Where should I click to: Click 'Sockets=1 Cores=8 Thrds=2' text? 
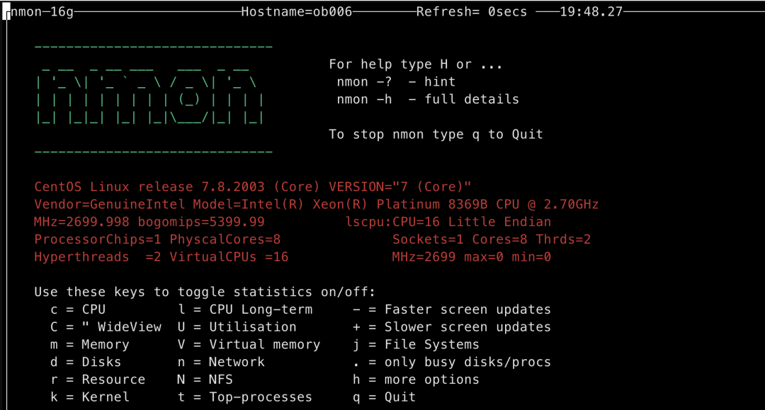[492, 239]
